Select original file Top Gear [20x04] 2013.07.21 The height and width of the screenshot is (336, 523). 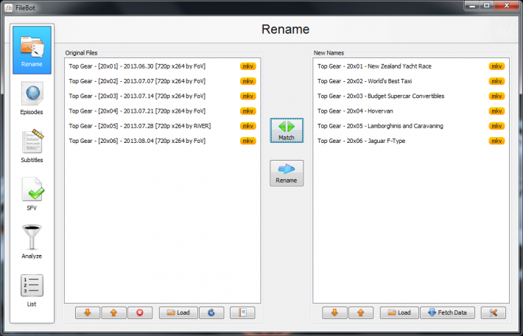pyautogui.click(x=163, y=111)
